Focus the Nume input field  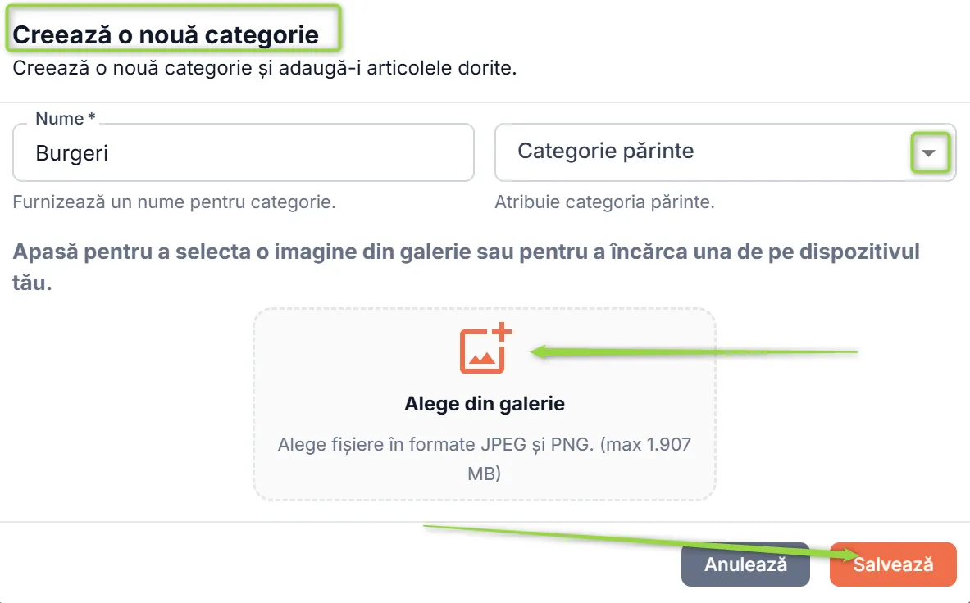pyautogui.click(x=244, y=152)
